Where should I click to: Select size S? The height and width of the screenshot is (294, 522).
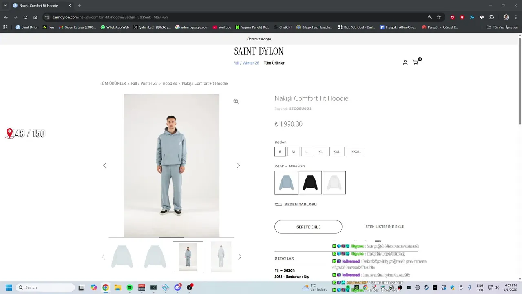pos(280,151)
